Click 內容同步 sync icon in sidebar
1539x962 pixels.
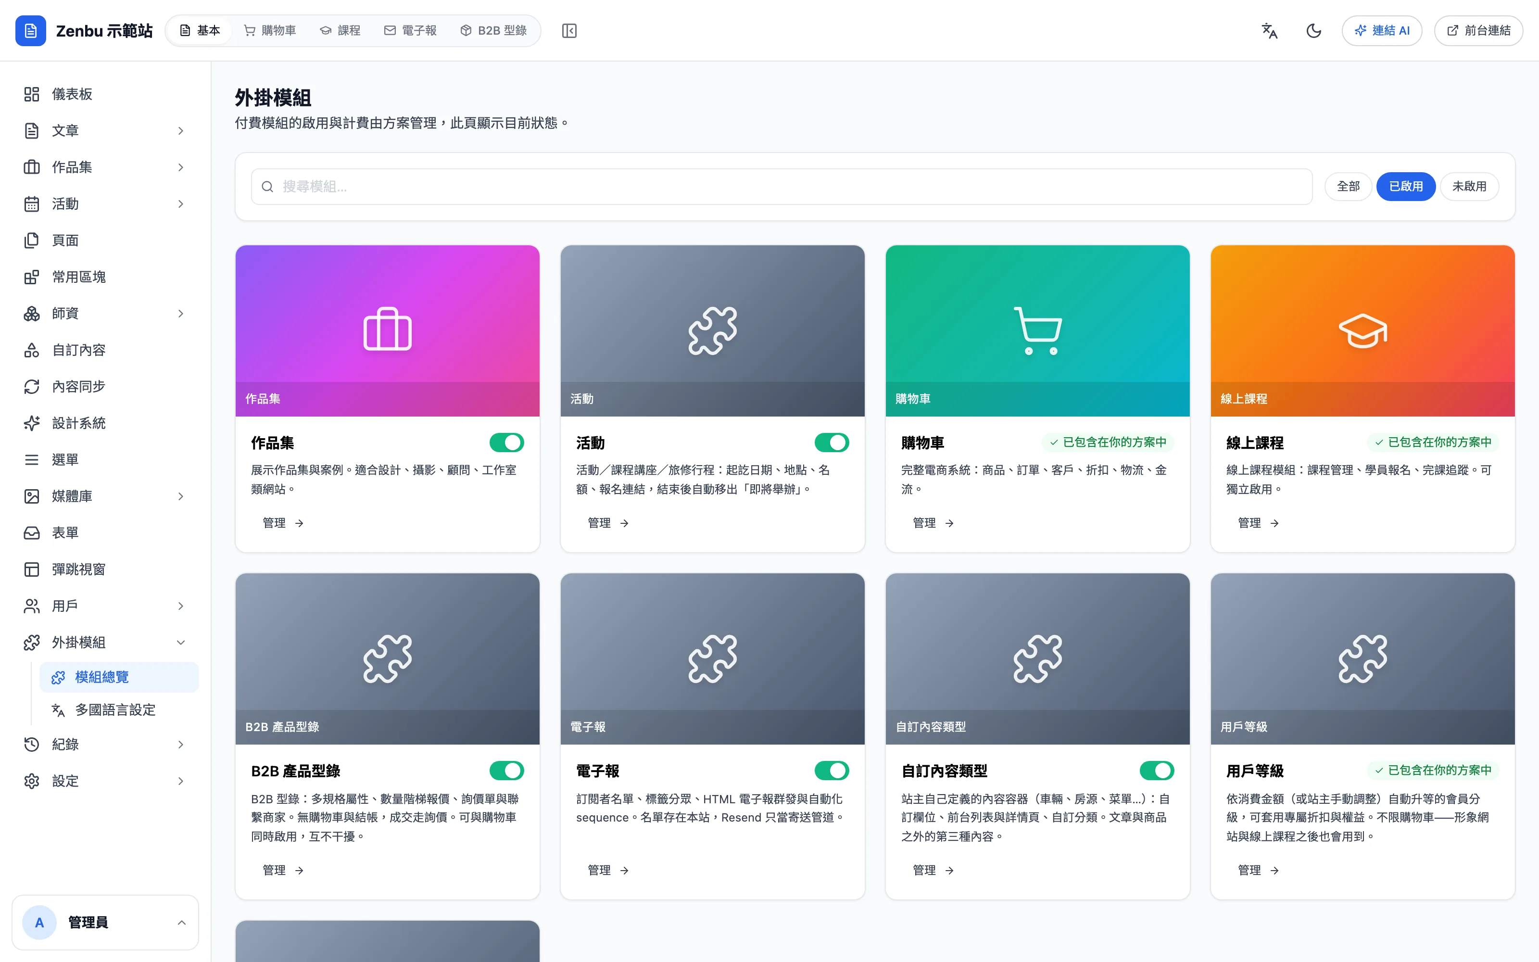click(32, 387)
